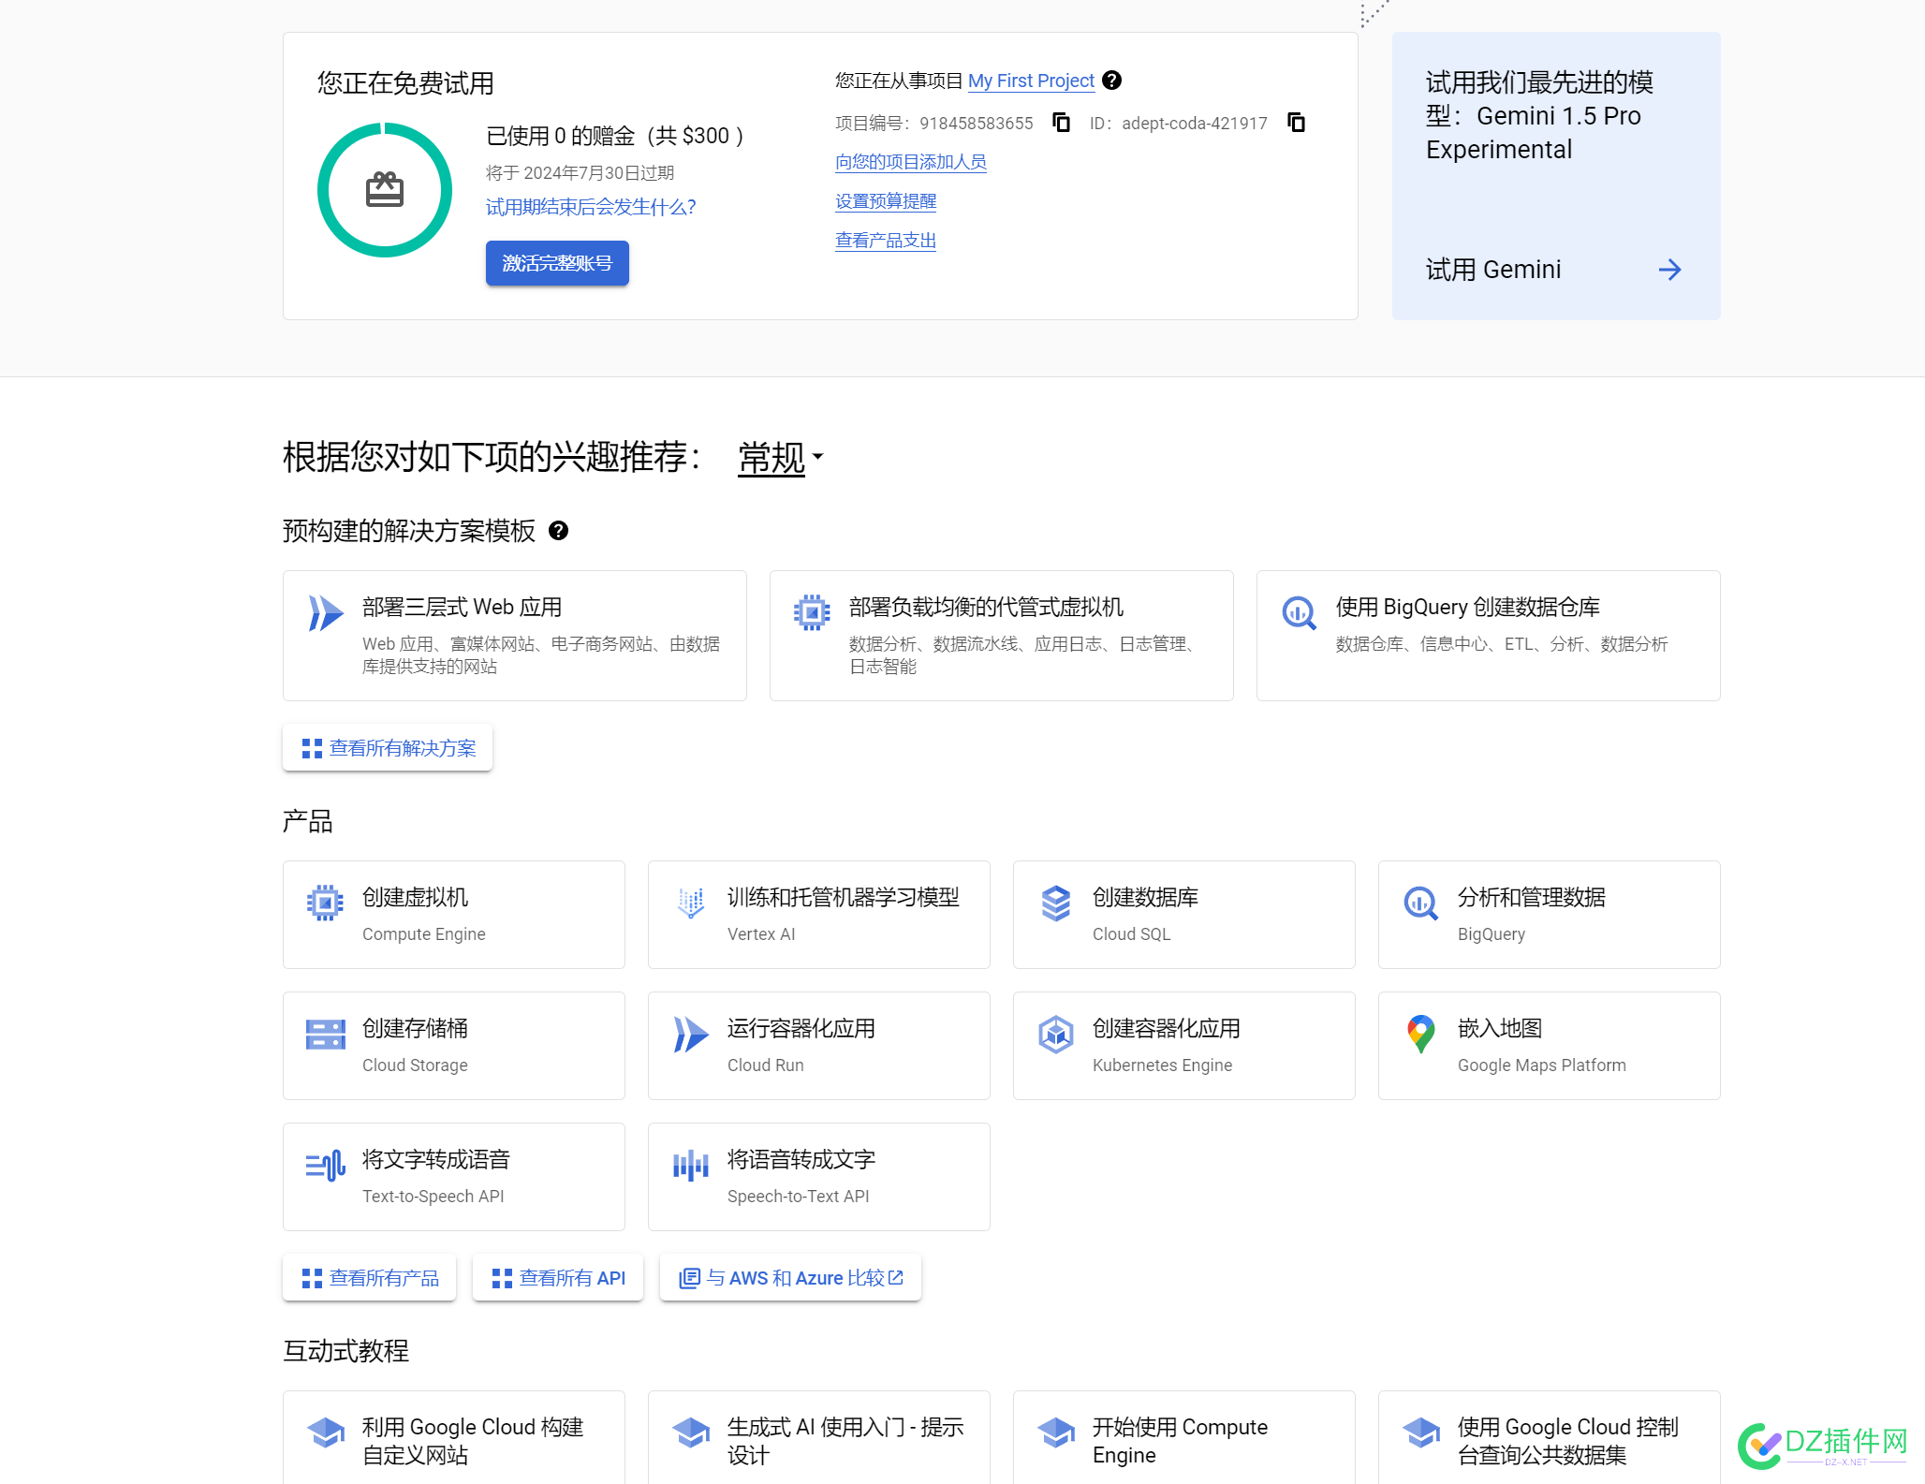Click the Vertex AI subtitle text
This screenshot has width=1925, height=1484.
760,933
